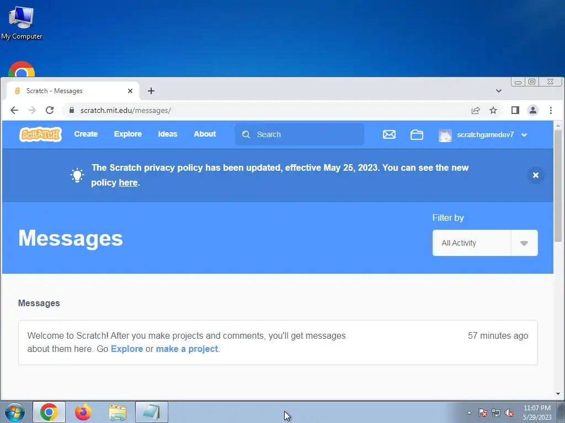Toggle the Chrome side panel icon
This screenshot has height=423, width=565.
515,110
